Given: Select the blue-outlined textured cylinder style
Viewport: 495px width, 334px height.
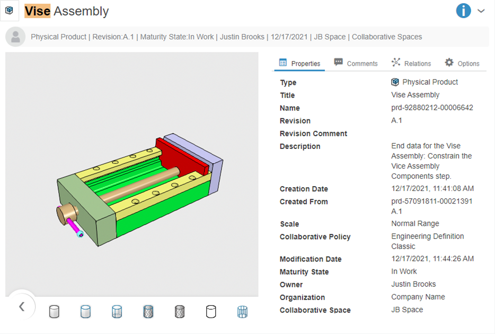Looking at the screenshot, I should pyautogui.click(x=148, y=312).
